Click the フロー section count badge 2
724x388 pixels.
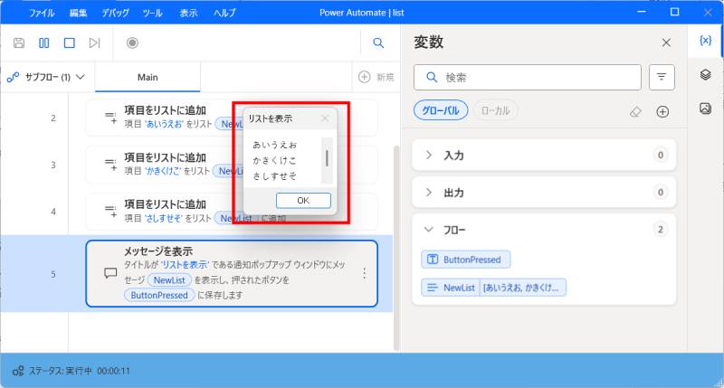coord(661,230)
